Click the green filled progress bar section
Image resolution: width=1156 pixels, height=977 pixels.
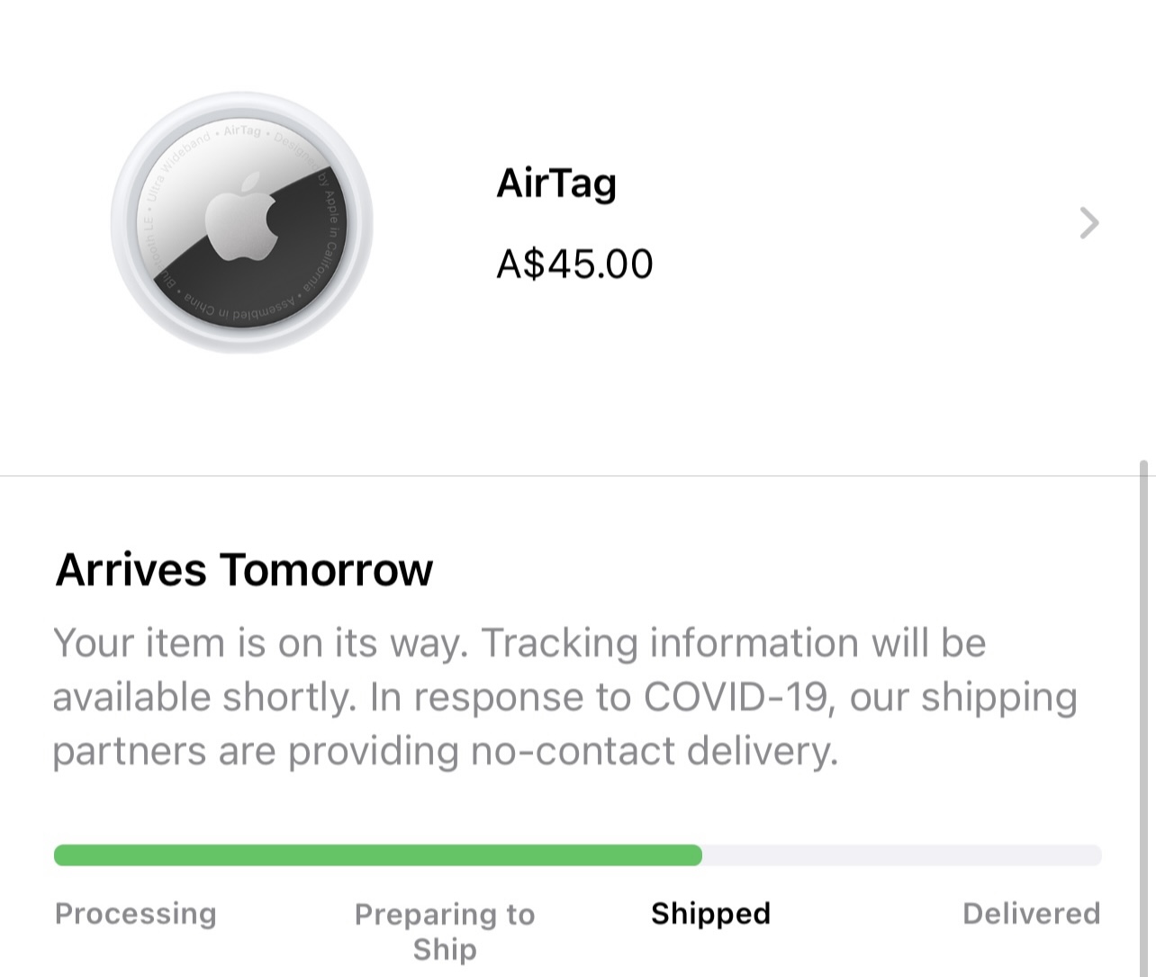point(378,855)
